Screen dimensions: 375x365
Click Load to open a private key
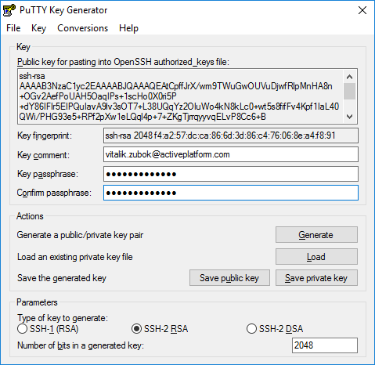[316, 257]
